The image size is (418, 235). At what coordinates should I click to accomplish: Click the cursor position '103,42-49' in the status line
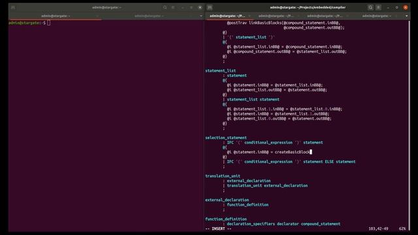378,228
